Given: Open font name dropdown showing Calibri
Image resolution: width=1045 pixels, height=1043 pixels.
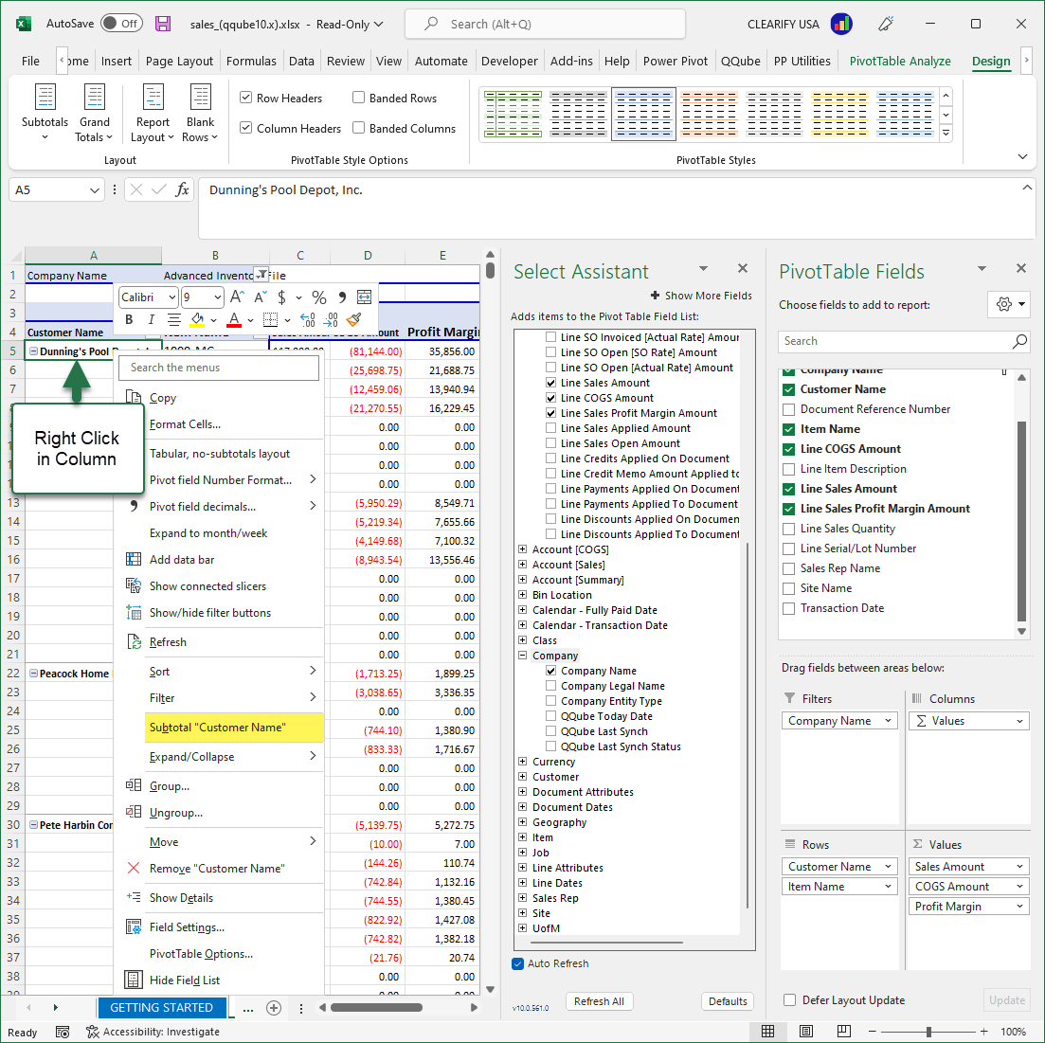Looking at the screenshot, I should (x=171, y=297).
